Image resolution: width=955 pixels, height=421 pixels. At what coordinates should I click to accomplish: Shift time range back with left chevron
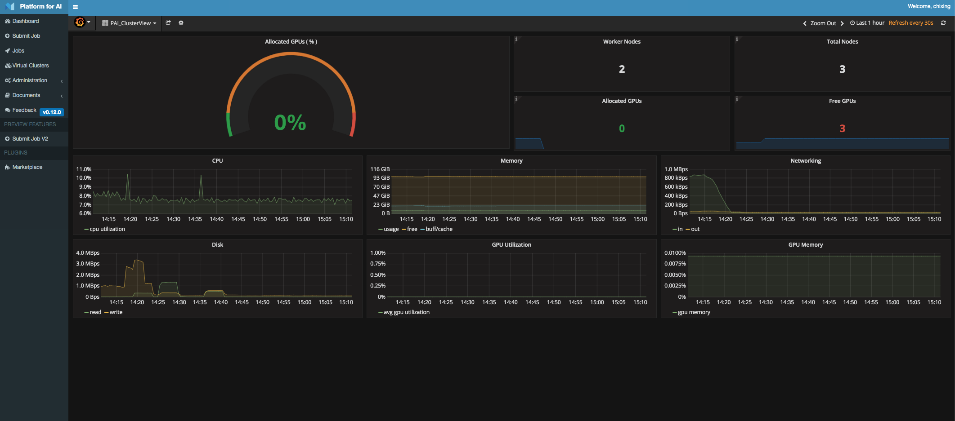[804, 23]
